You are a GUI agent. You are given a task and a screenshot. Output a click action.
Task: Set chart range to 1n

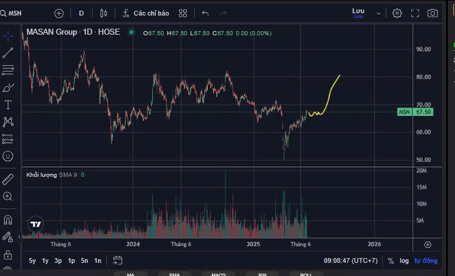pos(97,260)
